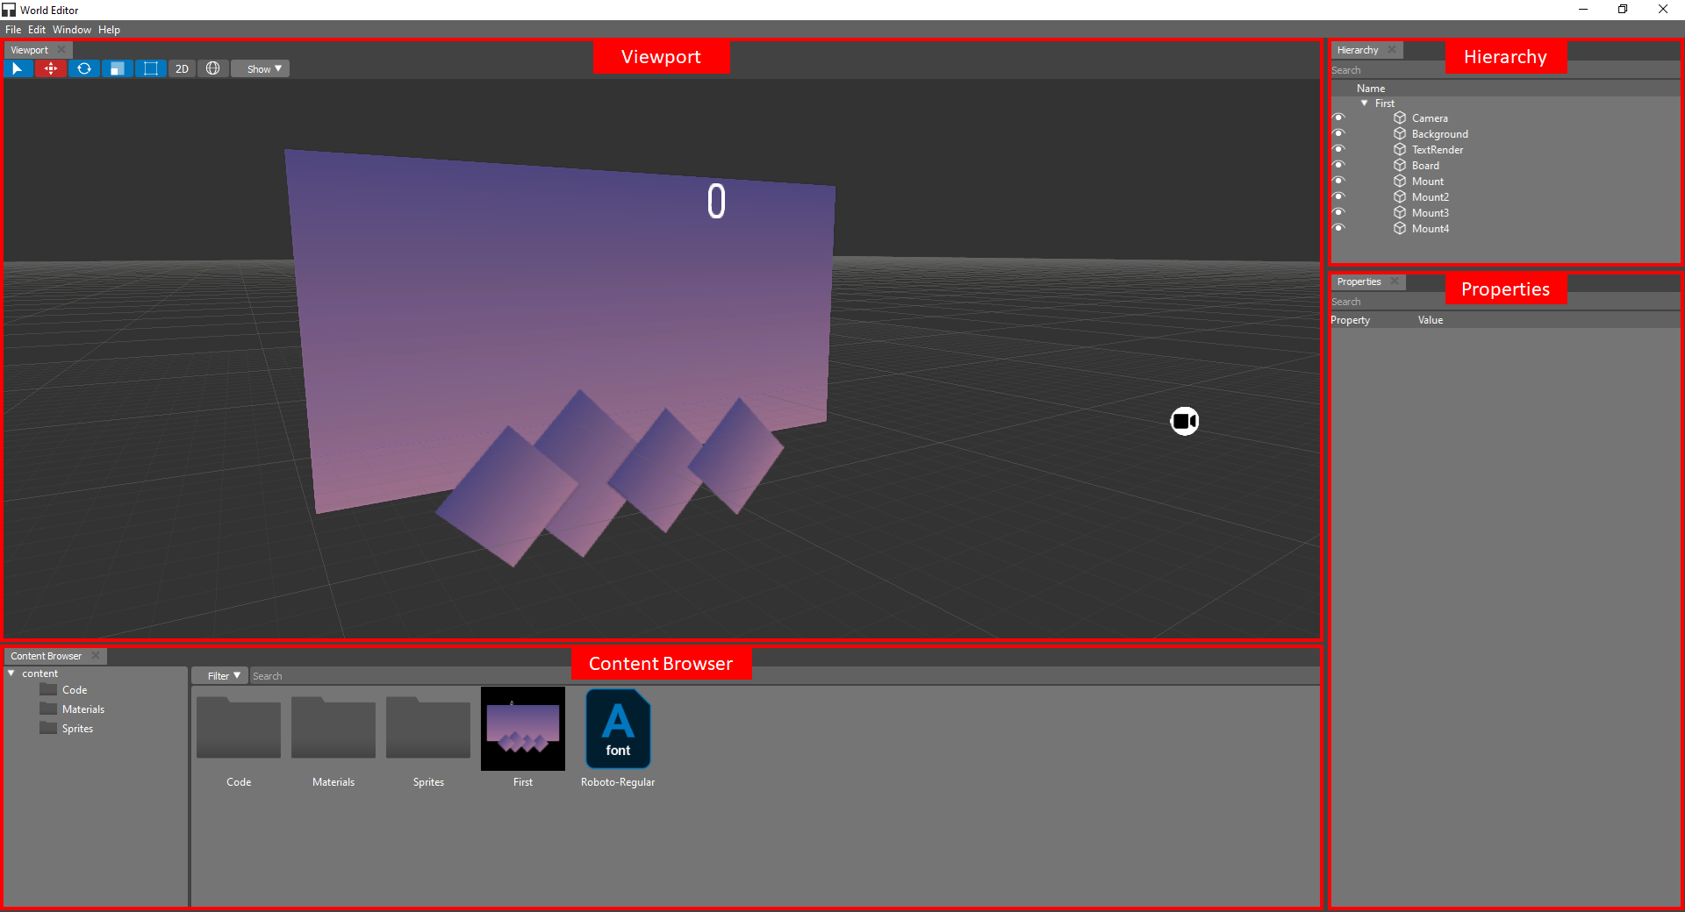Open the Window menu
Image resolution: width=1685 pixels, height=912 pixels.
click(x=71, y=30)
